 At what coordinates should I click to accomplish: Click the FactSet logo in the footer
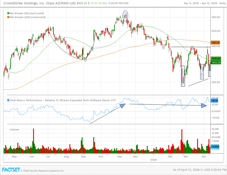(11, 170)
